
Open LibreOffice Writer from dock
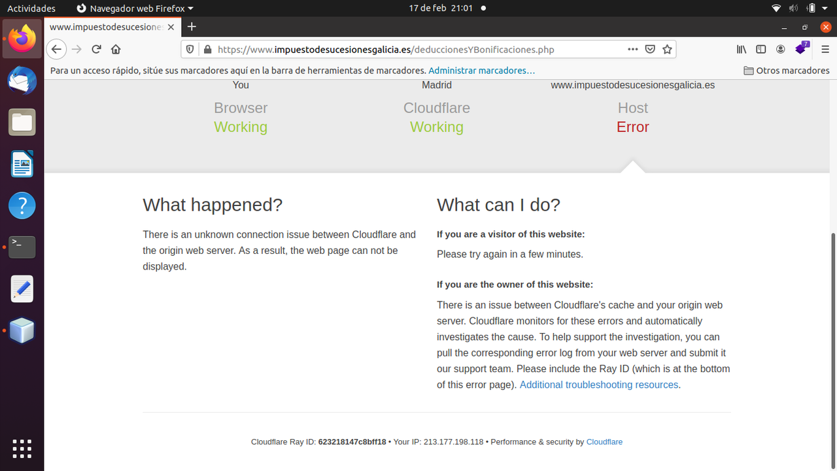coord(22,164)
